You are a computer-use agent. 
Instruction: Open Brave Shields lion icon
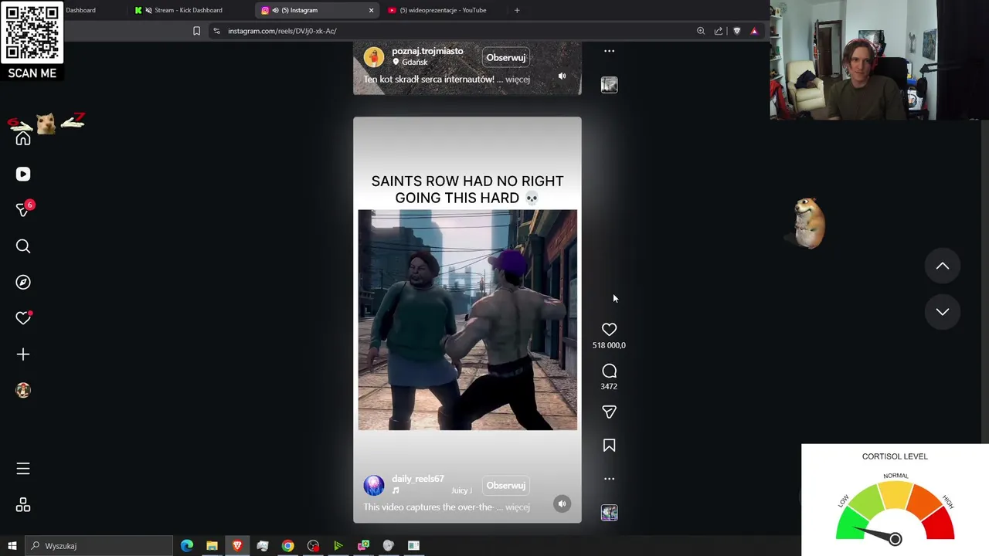click(736, 31)
